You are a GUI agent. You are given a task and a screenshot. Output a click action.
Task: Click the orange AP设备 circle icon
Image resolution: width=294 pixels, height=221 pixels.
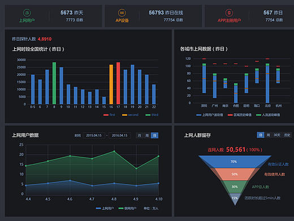pos(122,13)
